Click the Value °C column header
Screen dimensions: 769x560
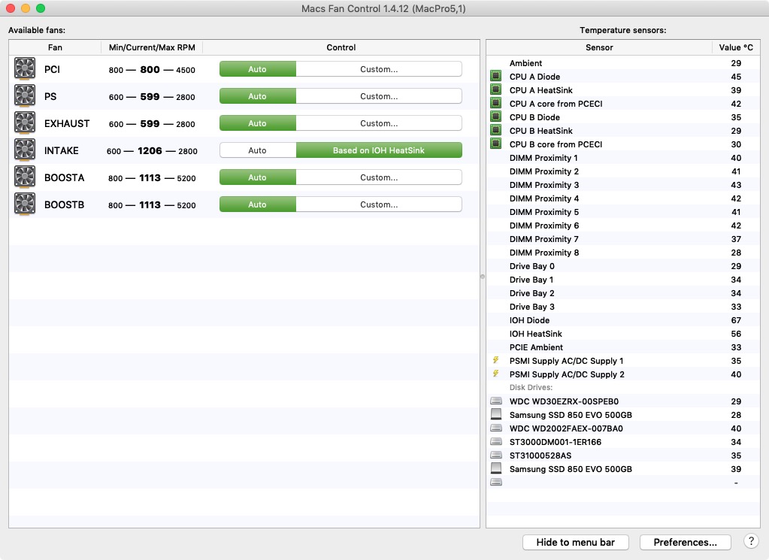736,47
